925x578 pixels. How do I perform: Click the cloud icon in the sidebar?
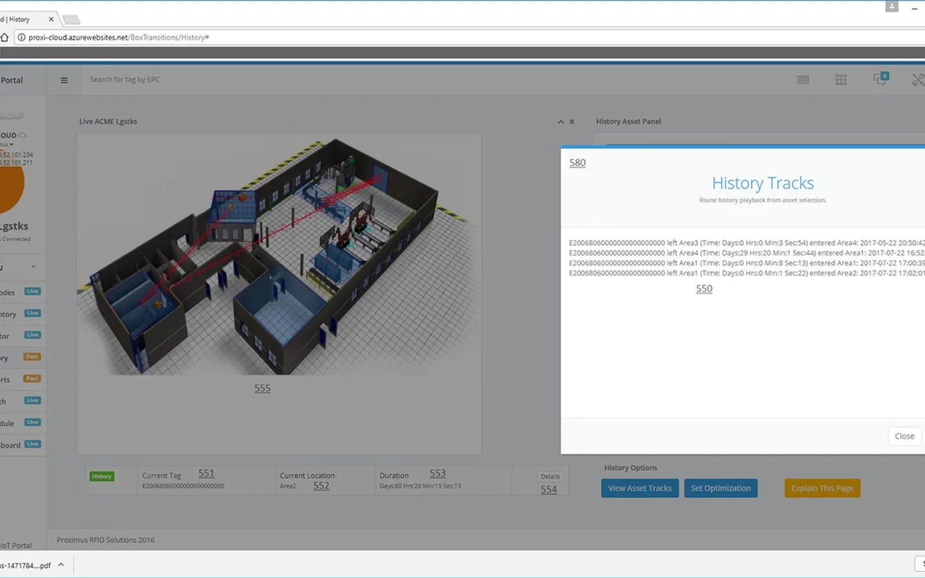click(x=22, y=135)
